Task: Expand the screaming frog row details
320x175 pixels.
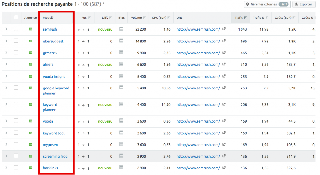Action: point(6,156)
